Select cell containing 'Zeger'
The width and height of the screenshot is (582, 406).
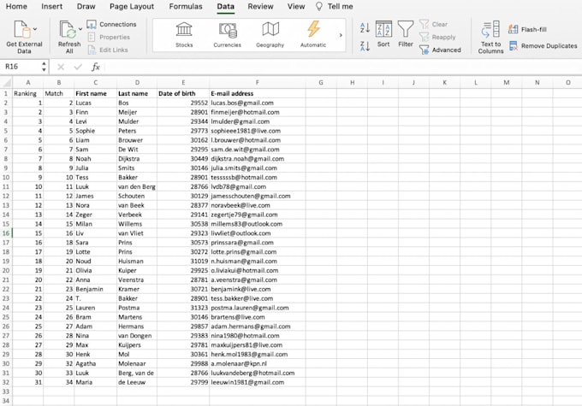[x=95, y=215]
